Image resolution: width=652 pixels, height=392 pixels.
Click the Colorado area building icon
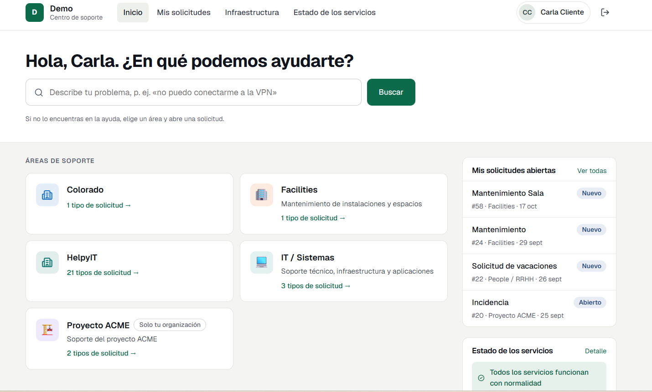click(47, 195)
